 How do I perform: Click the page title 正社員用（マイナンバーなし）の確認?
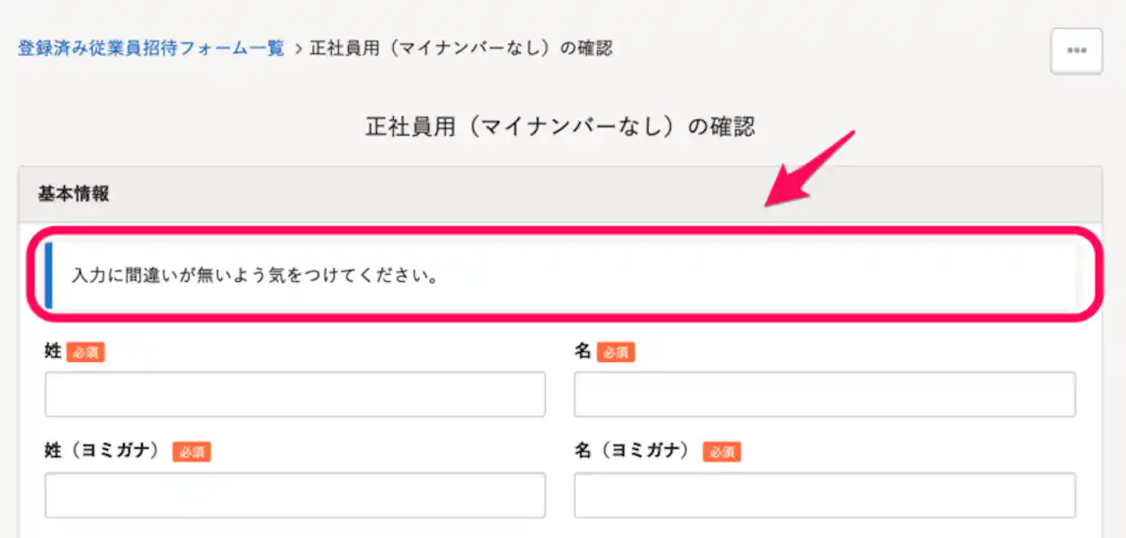[x=563, y=127]
